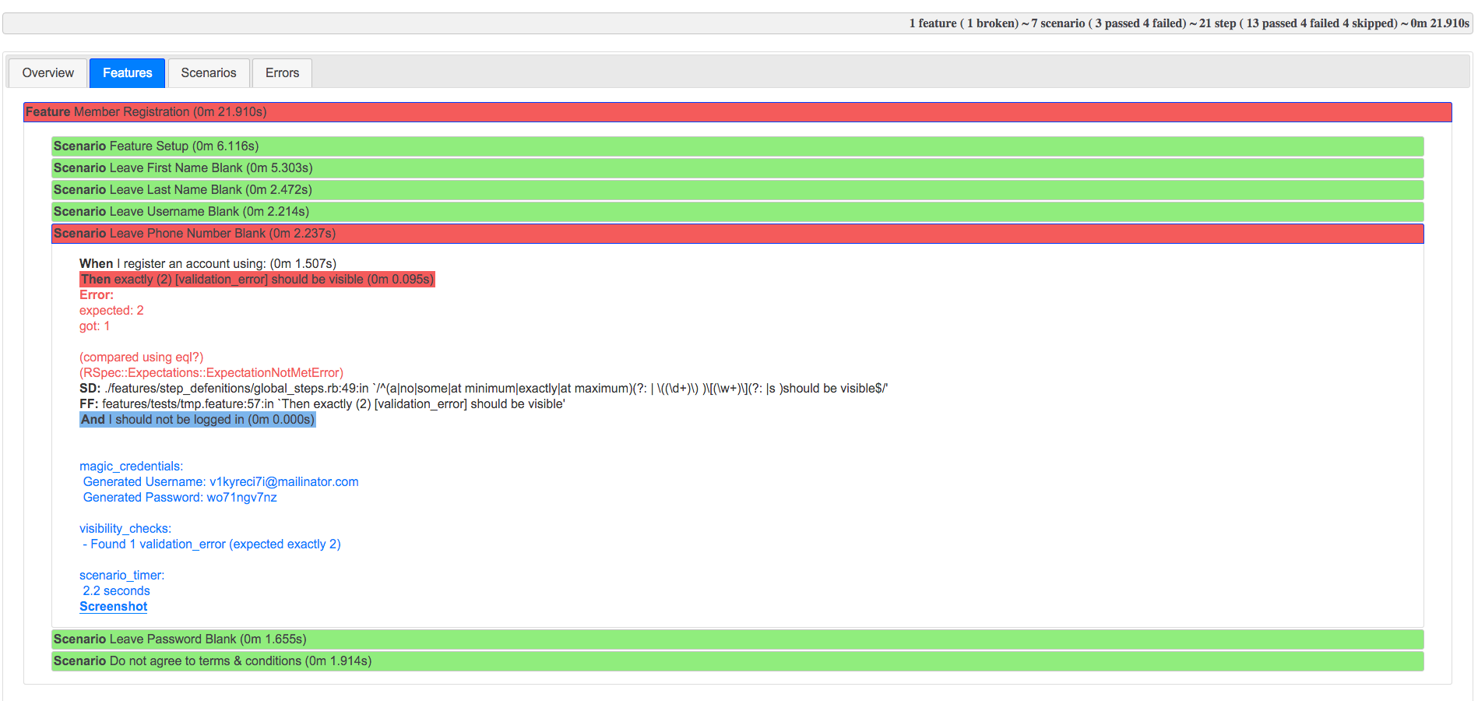Click the Generated Username mailinator email line
Viewport: 1478px width, 701px height.
click(221, 482)
